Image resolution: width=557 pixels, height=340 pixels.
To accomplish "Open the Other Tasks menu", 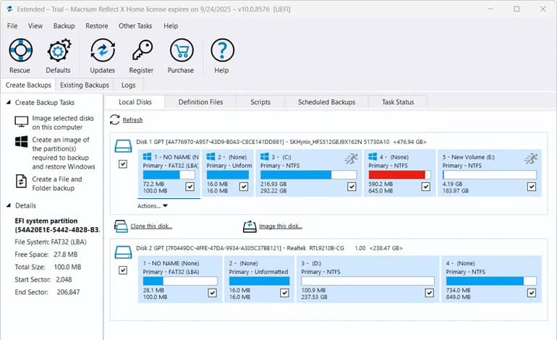I will pyautogui.click(x=135, y=26).
